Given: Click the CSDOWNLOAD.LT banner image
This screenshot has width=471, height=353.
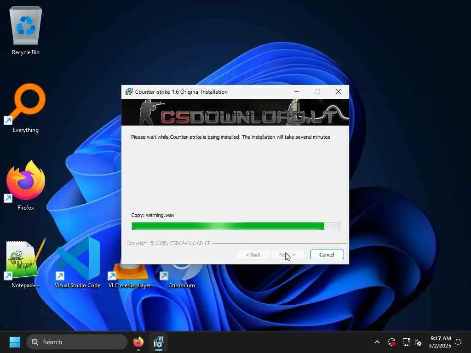Looking at the screenshot, I should 235,112.
